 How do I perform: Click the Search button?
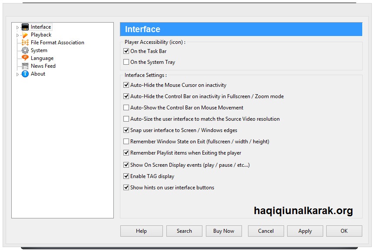tap(184, 231)
